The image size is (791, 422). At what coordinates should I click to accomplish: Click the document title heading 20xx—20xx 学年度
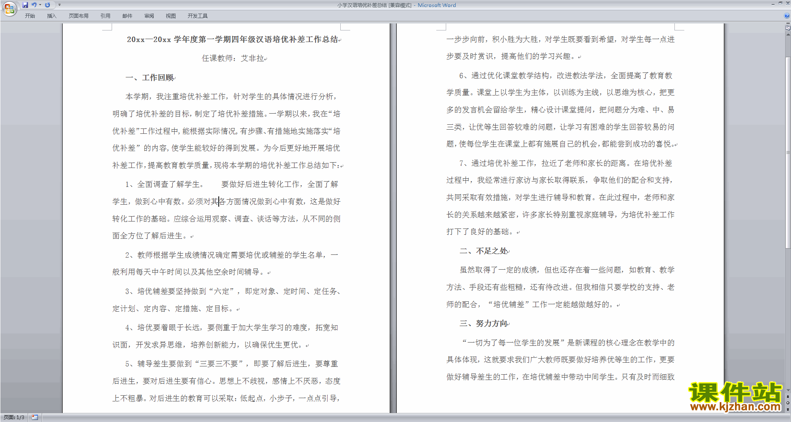[x=233, y=40]
